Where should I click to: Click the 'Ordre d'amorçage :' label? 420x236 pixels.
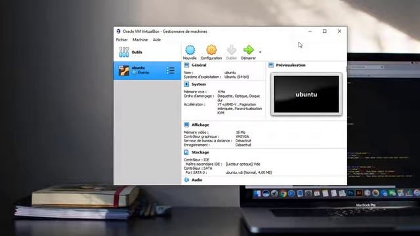(199, 96)
